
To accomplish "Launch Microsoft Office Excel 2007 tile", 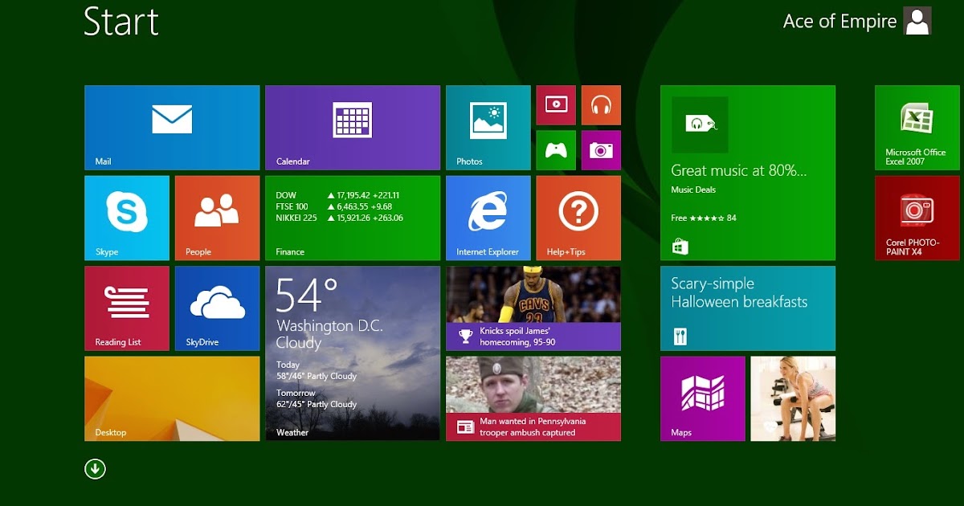I will [x=917, y=128].
